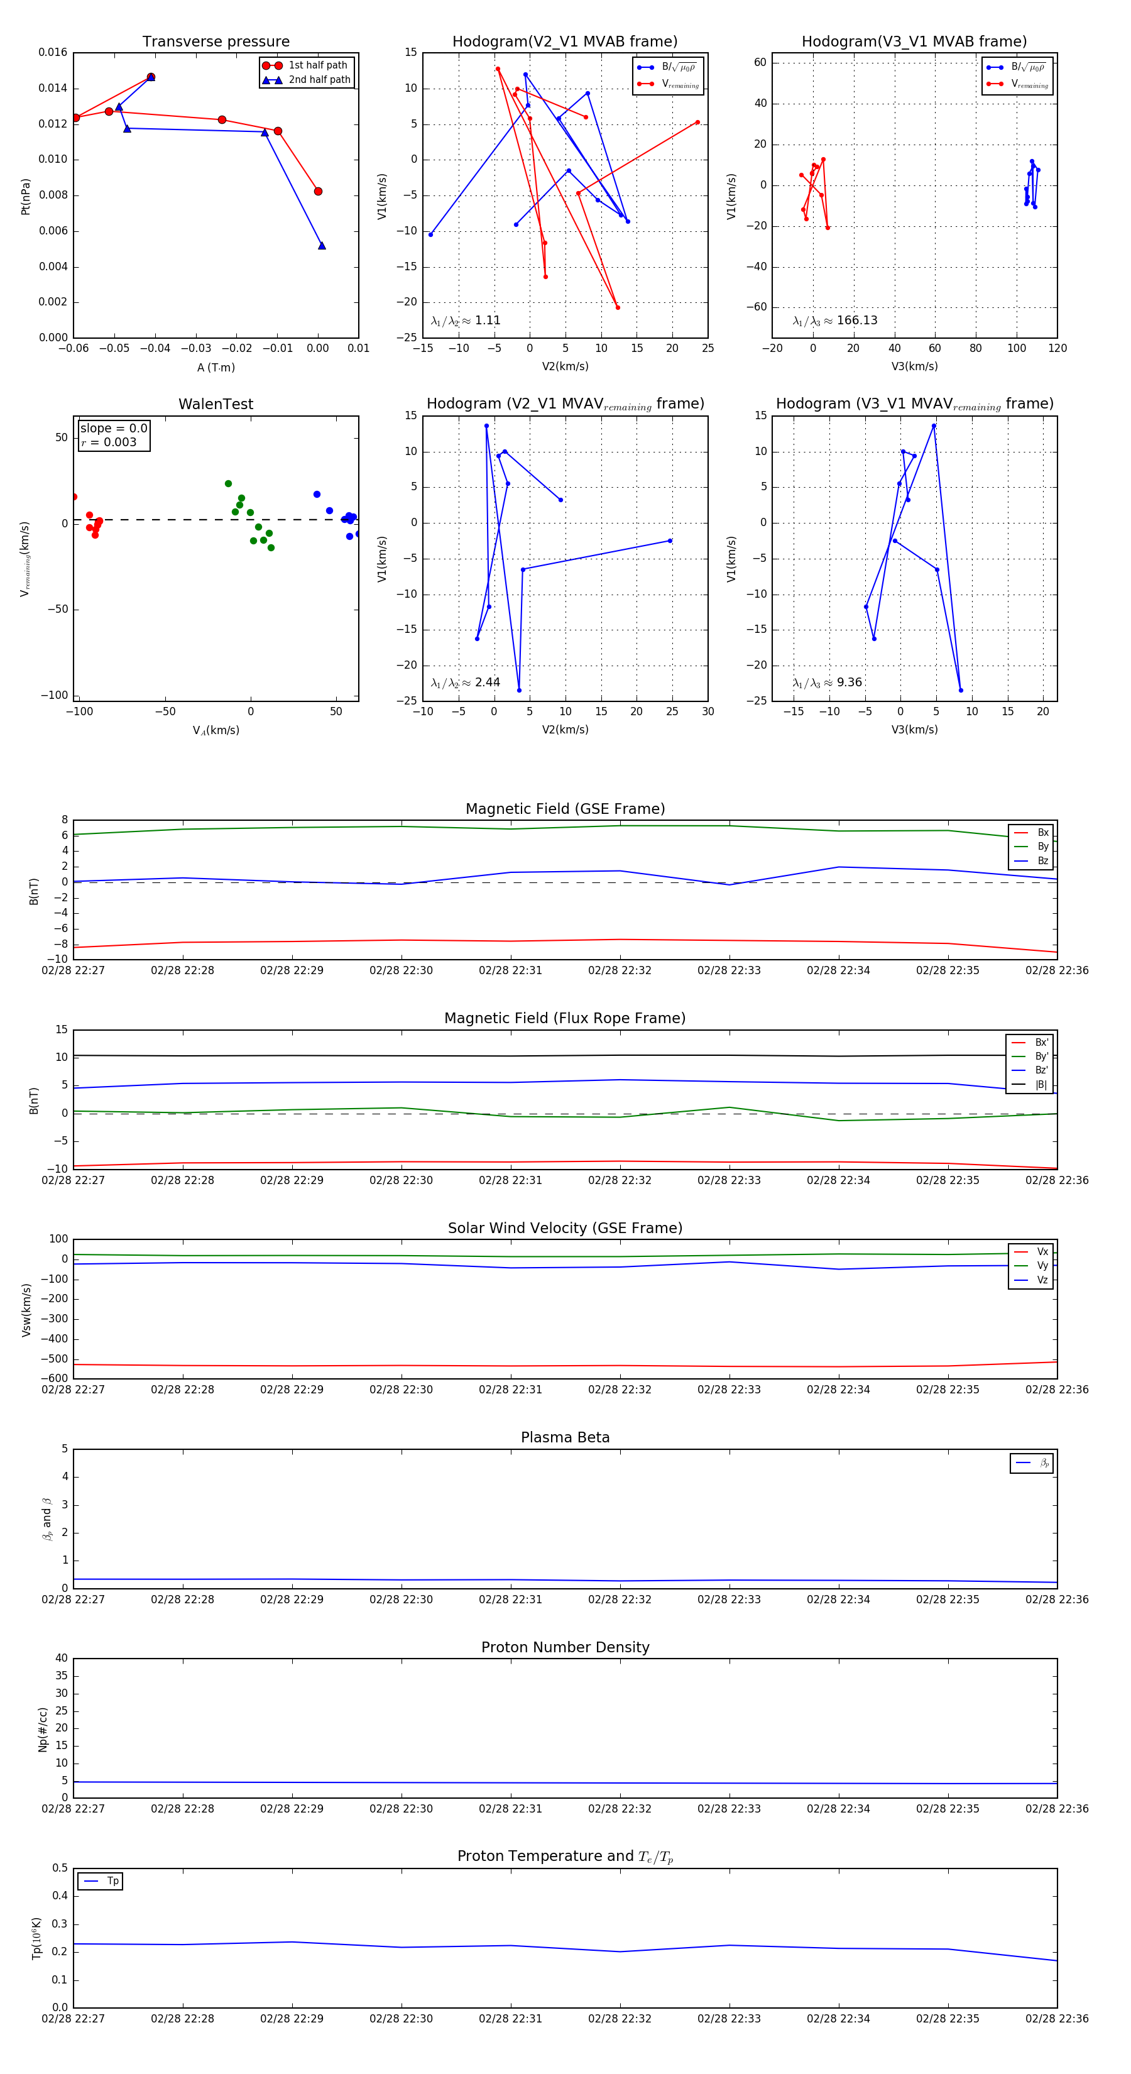Select the "By" legend entry in GSE magnetic plot

1032,847
